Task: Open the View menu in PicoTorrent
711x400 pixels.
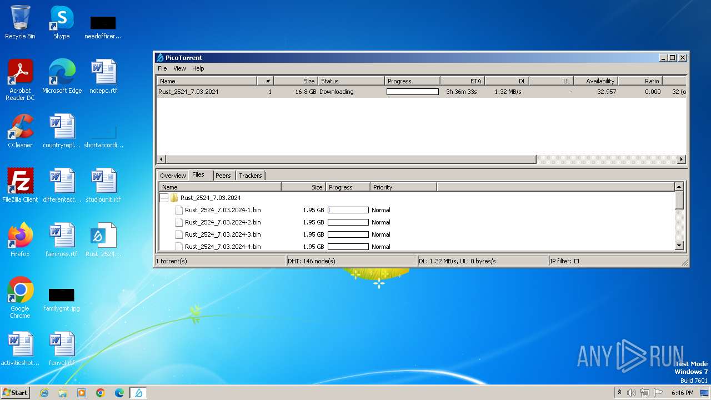Action: (179, 68)
